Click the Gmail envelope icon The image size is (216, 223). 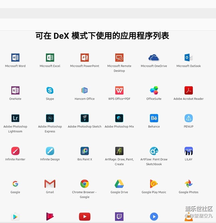(50, 184)
